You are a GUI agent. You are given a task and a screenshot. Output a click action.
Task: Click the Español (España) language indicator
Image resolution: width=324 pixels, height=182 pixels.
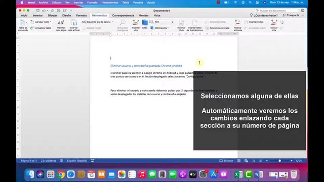pos(77,161)
